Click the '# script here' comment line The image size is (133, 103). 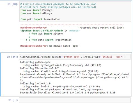click(x=58, y=7)
